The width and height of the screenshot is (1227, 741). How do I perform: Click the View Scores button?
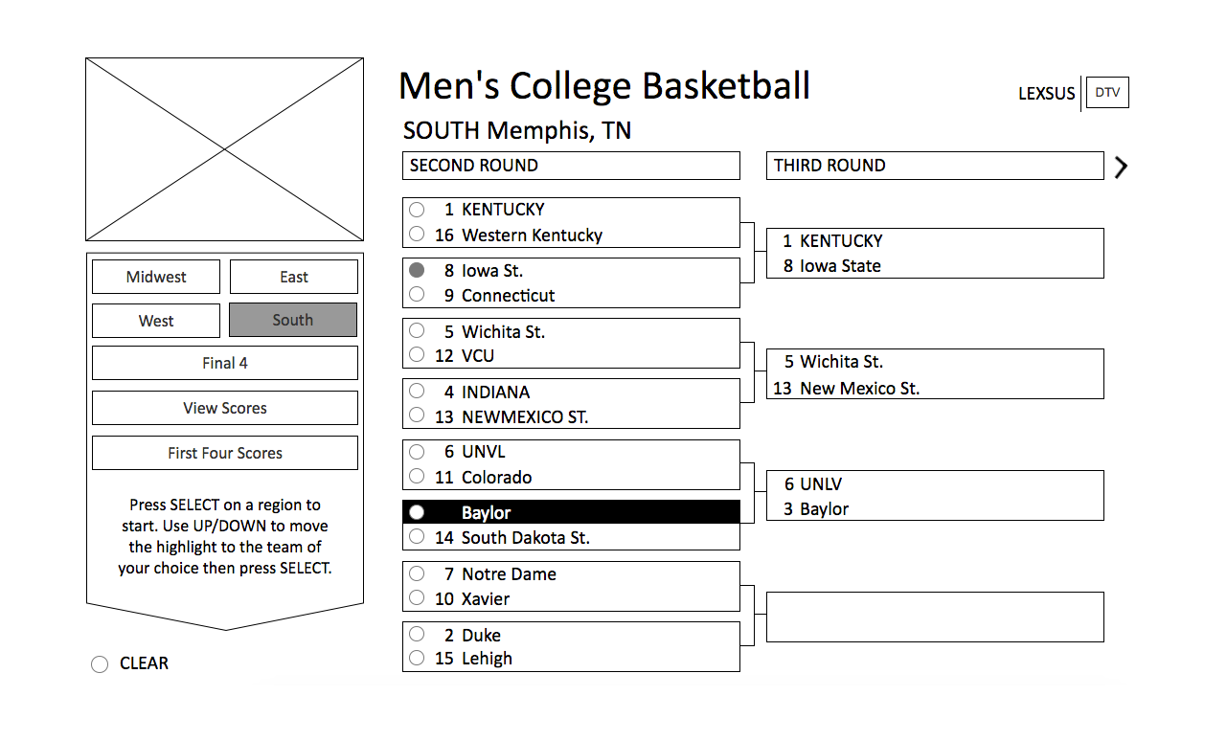[x=225, y=408]
